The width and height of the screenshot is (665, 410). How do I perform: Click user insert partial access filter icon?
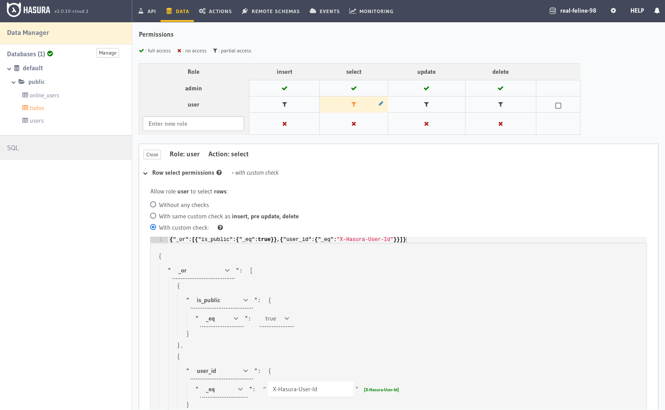pyautogui.click(x=284, y=105)
